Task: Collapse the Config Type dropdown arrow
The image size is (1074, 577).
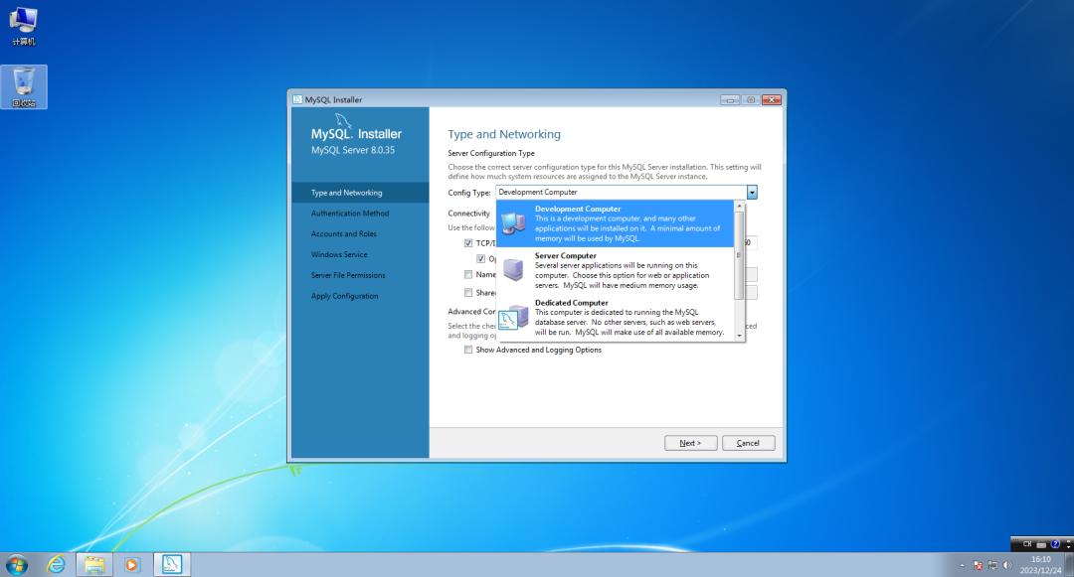Action: click(752, 192)
